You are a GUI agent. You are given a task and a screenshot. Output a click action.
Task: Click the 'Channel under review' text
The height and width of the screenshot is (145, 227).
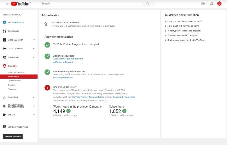coord(65,87)
